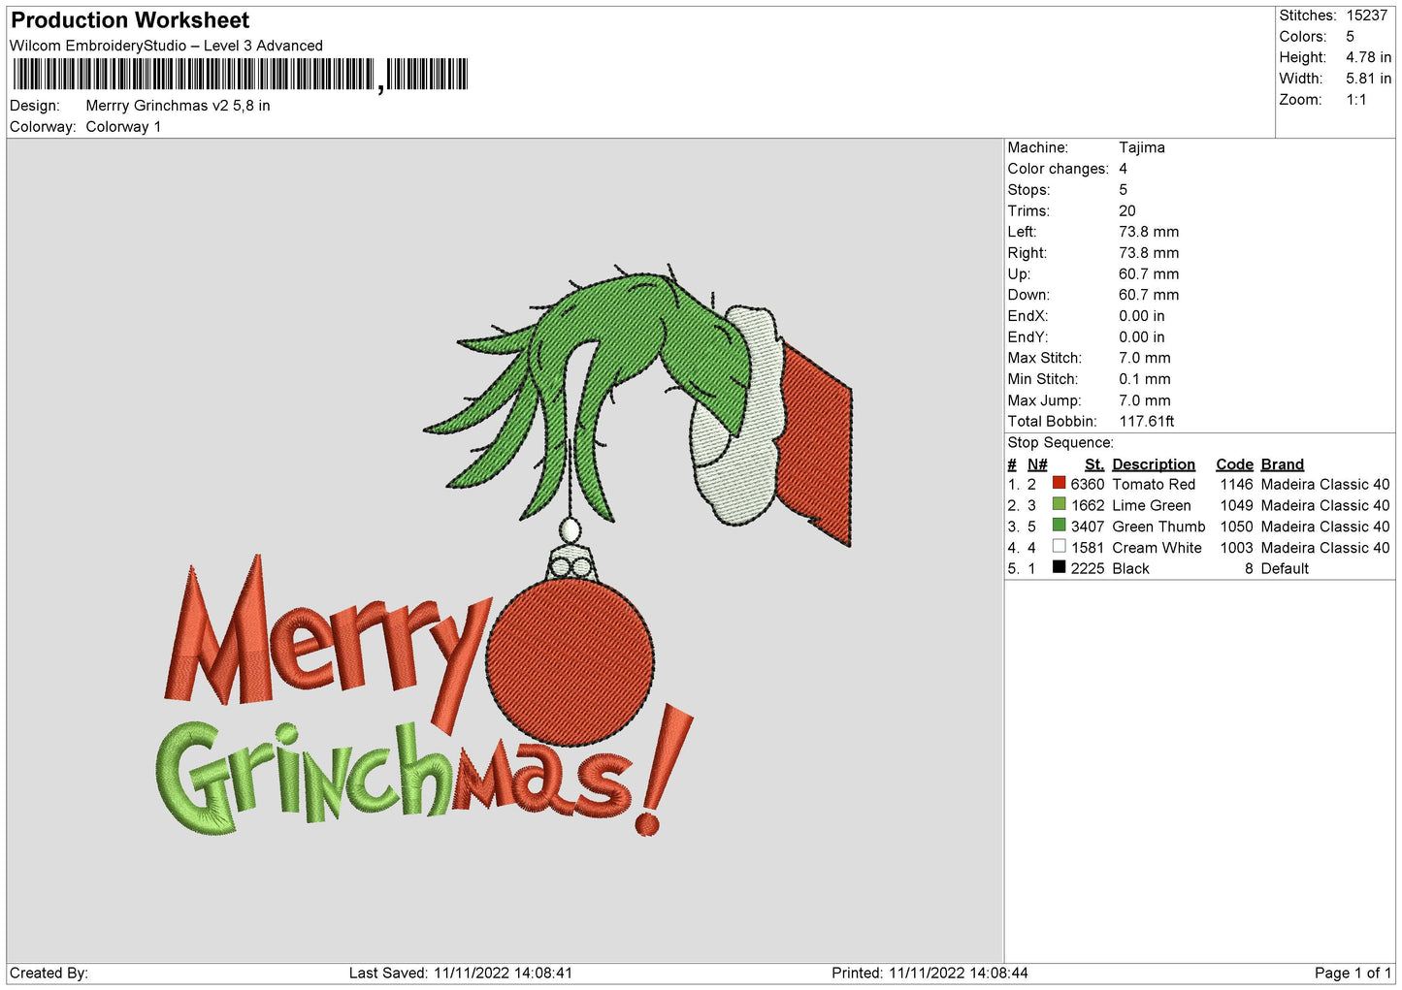Click the Zoom value 1:1

pyautogui.click(x=1356, y=100)
